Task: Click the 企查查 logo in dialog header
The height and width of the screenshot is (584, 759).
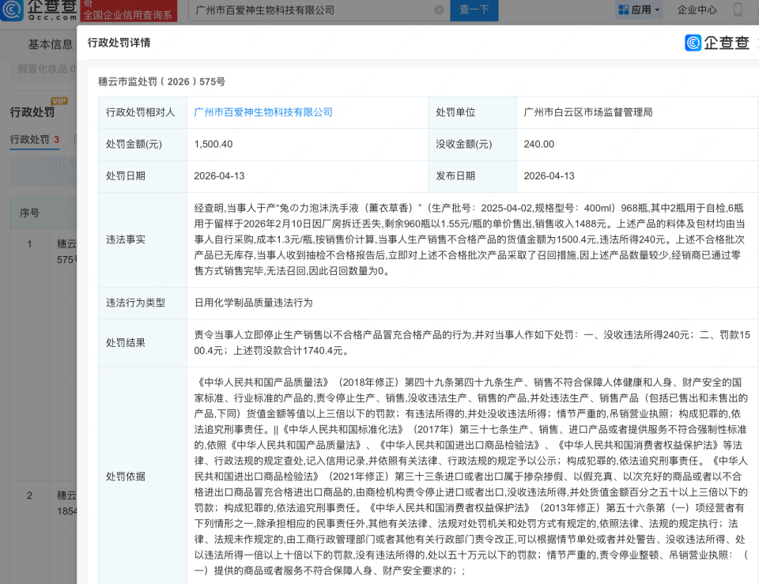Action: click(x=717, y=43)
